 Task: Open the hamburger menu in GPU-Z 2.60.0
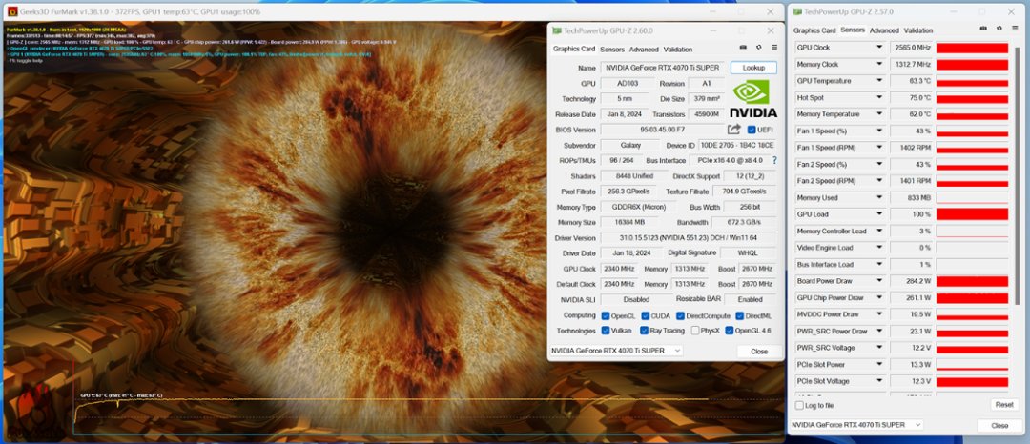[774, 48]
